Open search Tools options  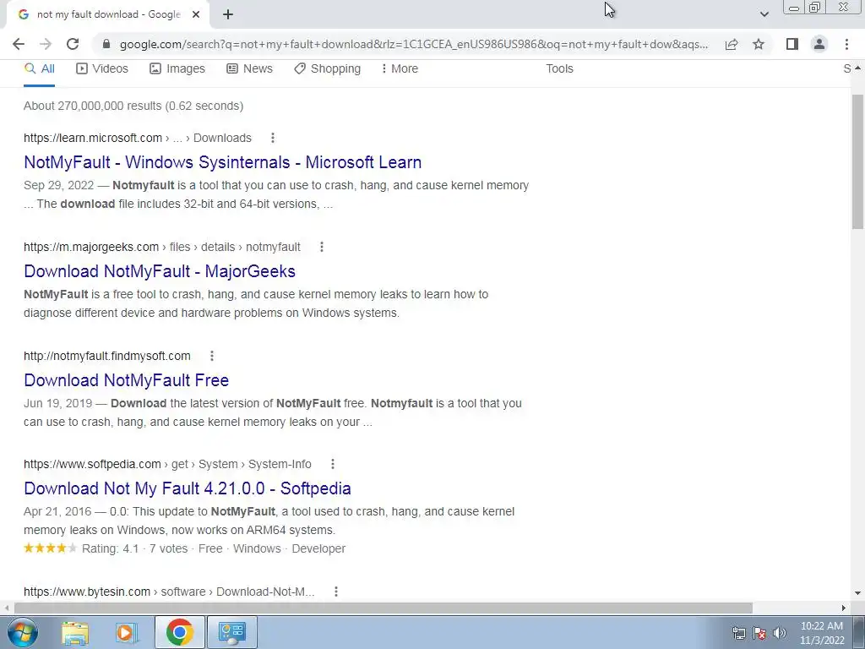click(559, 69)
